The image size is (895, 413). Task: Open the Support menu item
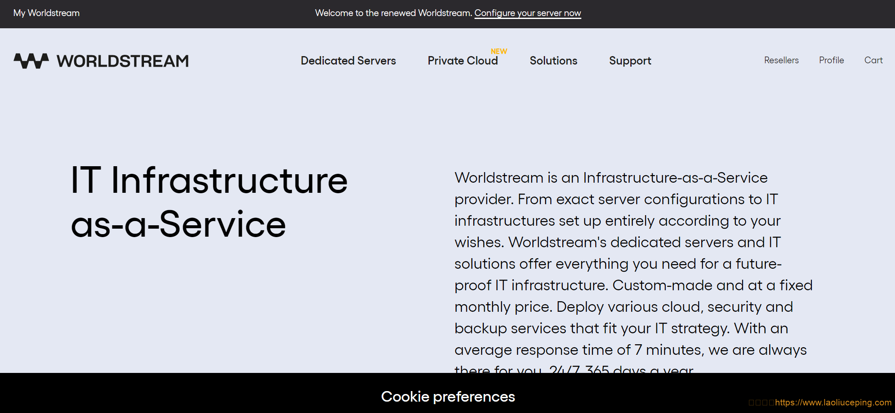coord(630,61)
